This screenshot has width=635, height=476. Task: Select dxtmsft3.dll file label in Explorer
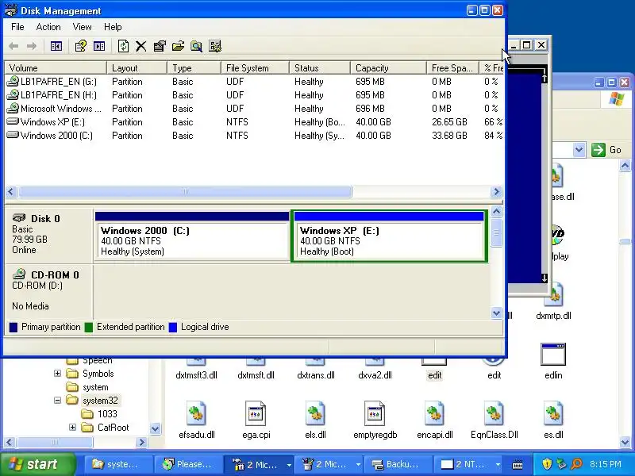[x=196, y=375]
